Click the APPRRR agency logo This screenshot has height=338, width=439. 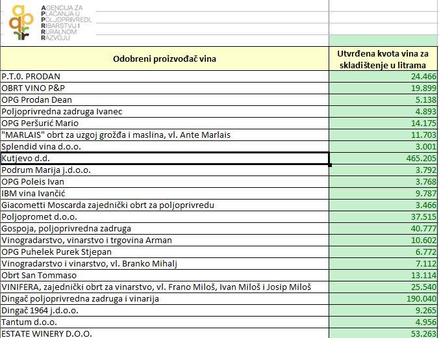51,21
